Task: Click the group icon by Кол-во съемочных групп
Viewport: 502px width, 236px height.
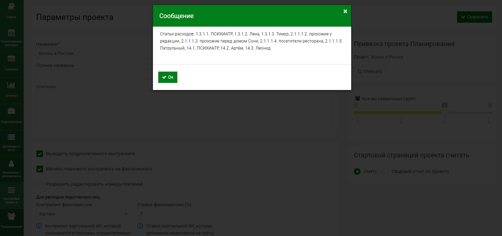Action: [x=358, y=99]
